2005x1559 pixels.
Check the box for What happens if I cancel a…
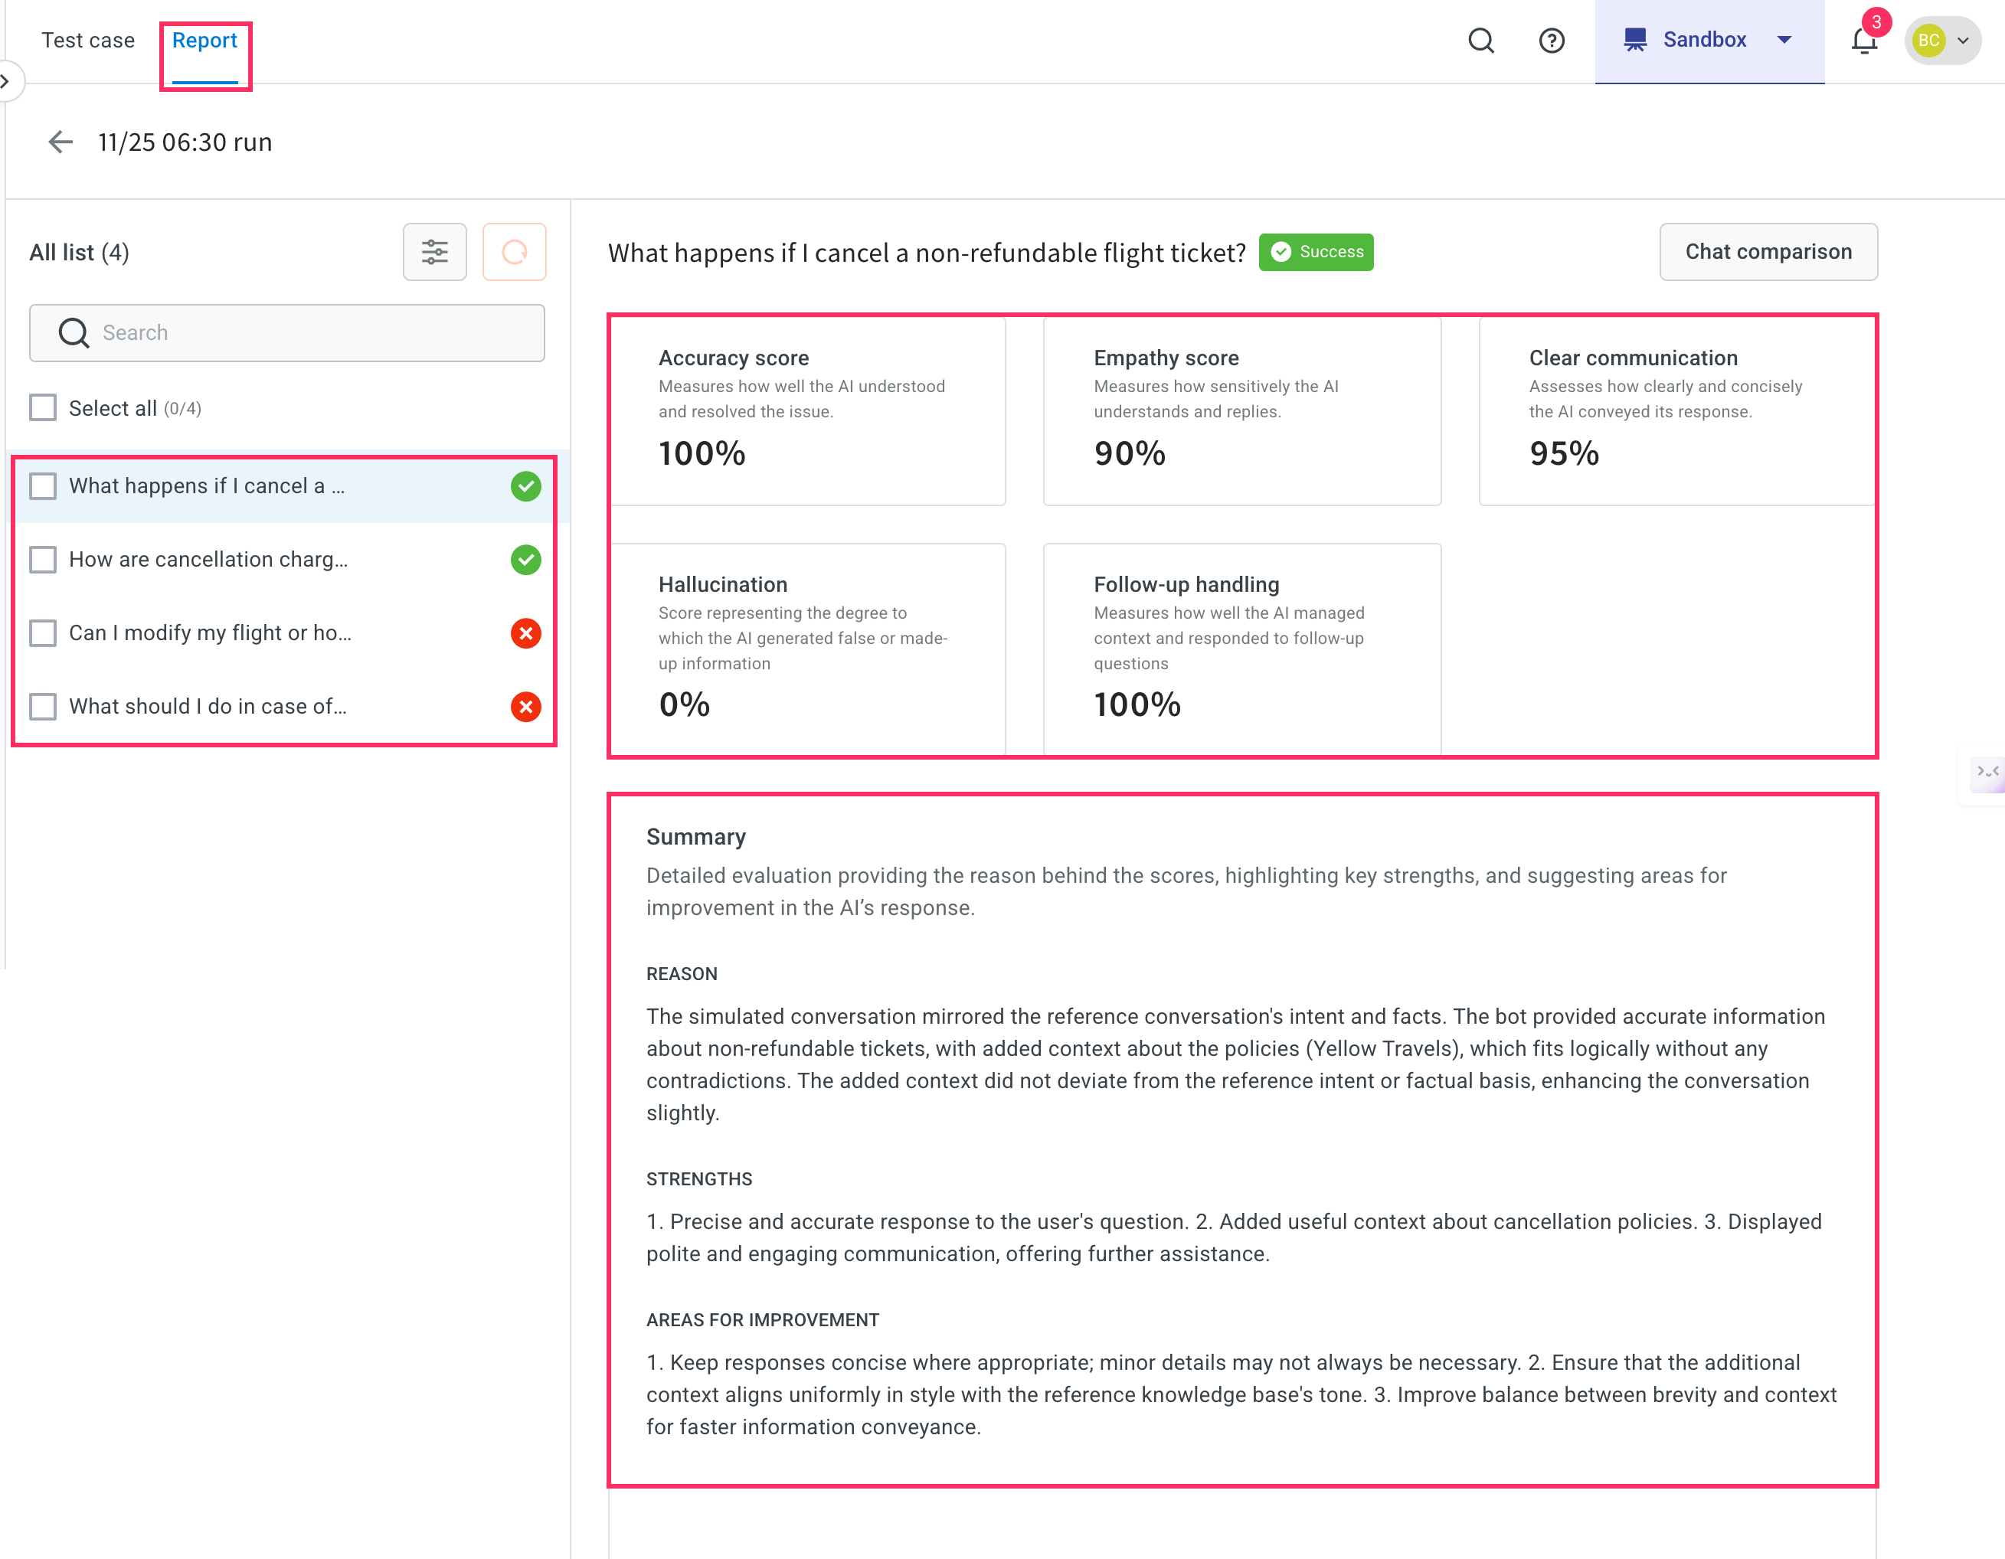click(43, 485)
